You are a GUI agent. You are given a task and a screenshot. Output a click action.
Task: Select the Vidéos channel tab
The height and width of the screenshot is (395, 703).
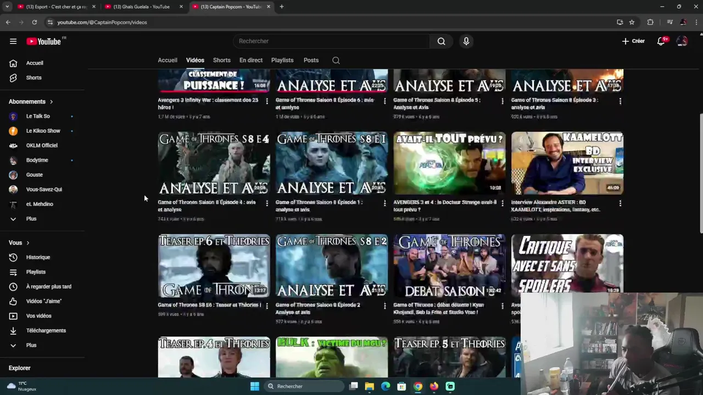click(x=195, y=60)
